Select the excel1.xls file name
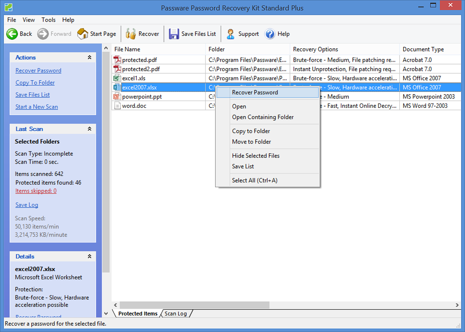This screenshot has width=465, height=332. tap(134, 78)
